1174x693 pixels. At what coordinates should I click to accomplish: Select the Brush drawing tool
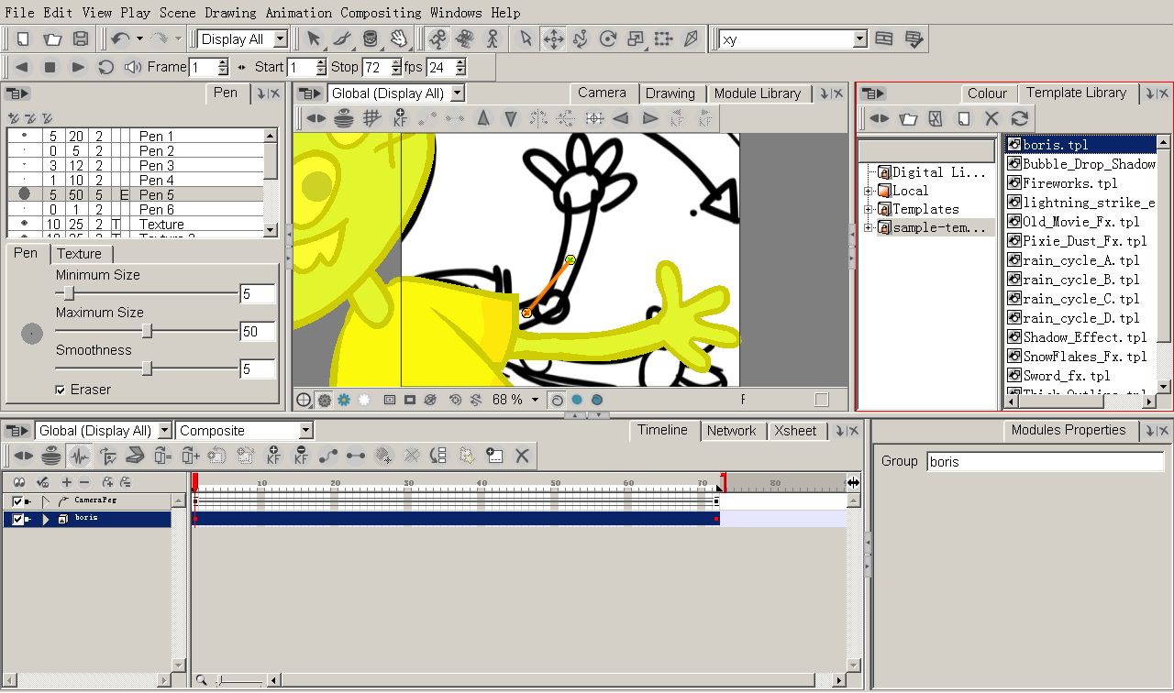342,38
